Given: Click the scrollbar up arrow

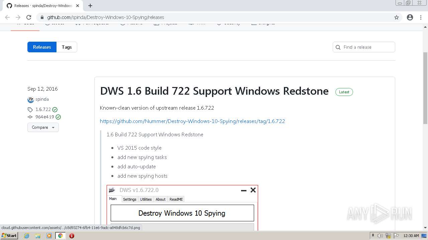Looking at the screenshot, I should pos(425,27).
